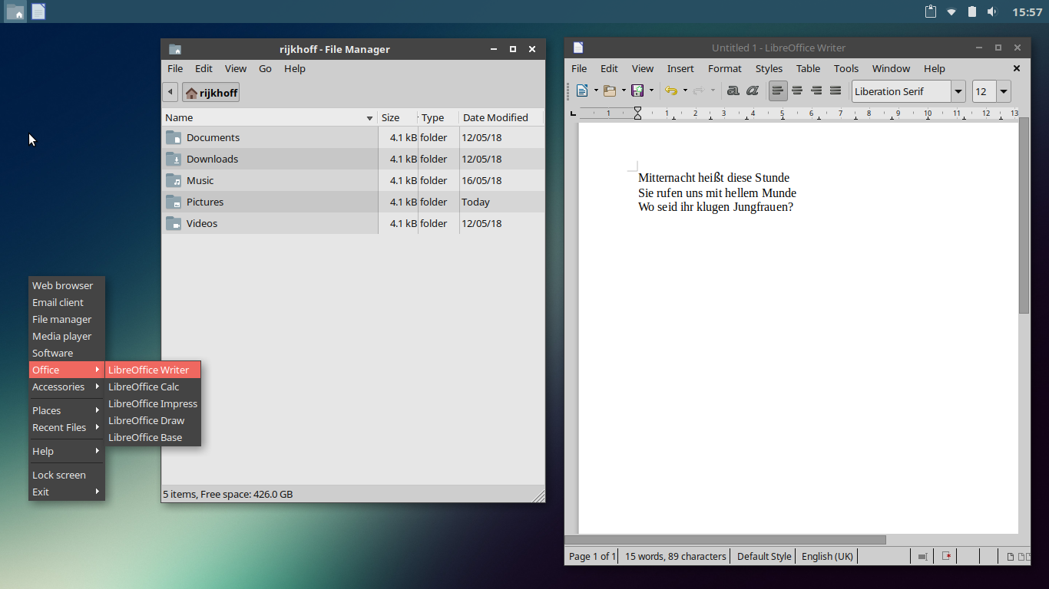Expand the Save dropdown arrow in Writer
1049x589 pixels.
click(651, 90)
